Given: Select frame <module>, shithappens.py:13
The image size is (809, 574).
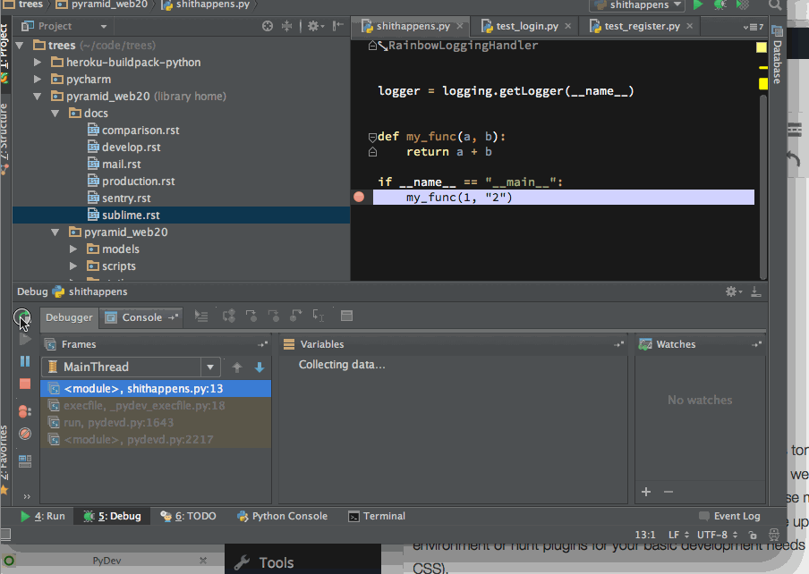Looking at the screenshot, I should [x=156, y=389].
